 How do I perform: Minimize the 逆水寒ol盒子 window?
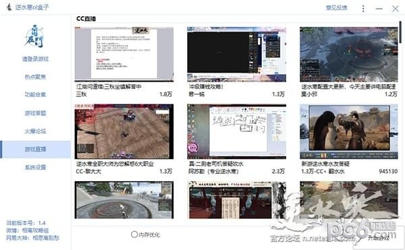tap(379, 9)
